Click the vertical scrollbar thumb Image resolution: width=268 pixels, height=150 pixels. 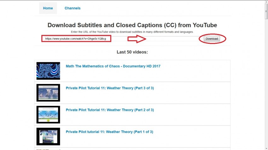pyautogui.click(x=266, y=11)
